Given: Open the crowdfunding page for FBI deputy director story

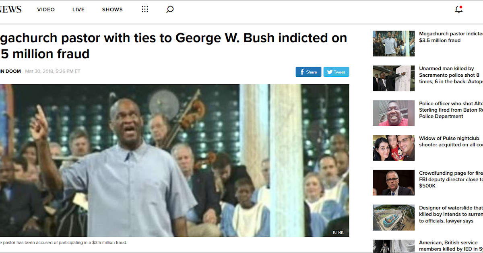Looking at the screenshot, I should [451, 180].
